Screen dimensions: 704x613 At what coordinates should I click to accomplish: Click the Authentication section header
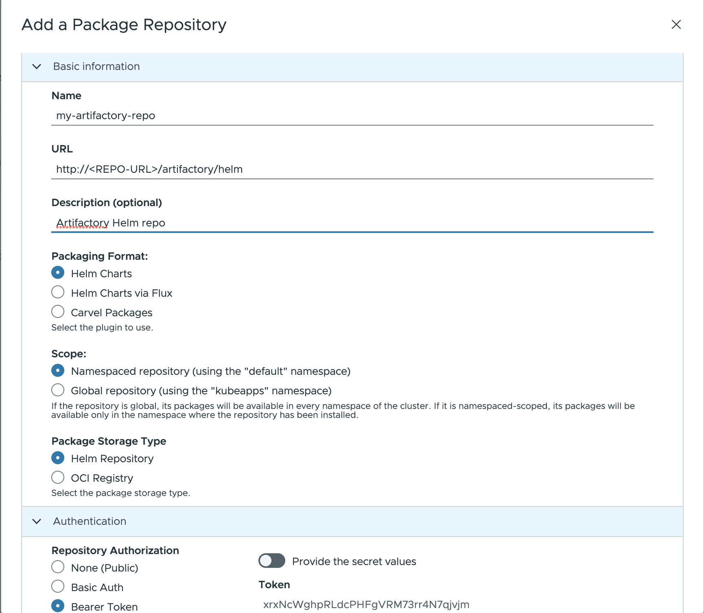(x=90, y=522)
